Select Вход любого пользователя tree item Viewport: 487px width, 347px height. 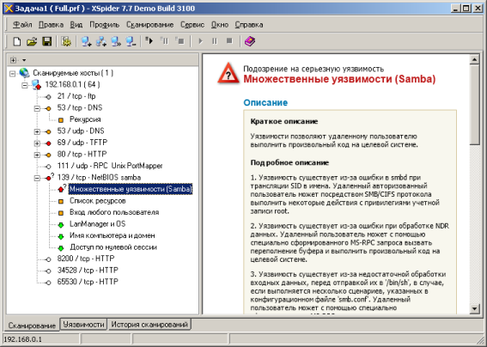(x=114, y=212)
